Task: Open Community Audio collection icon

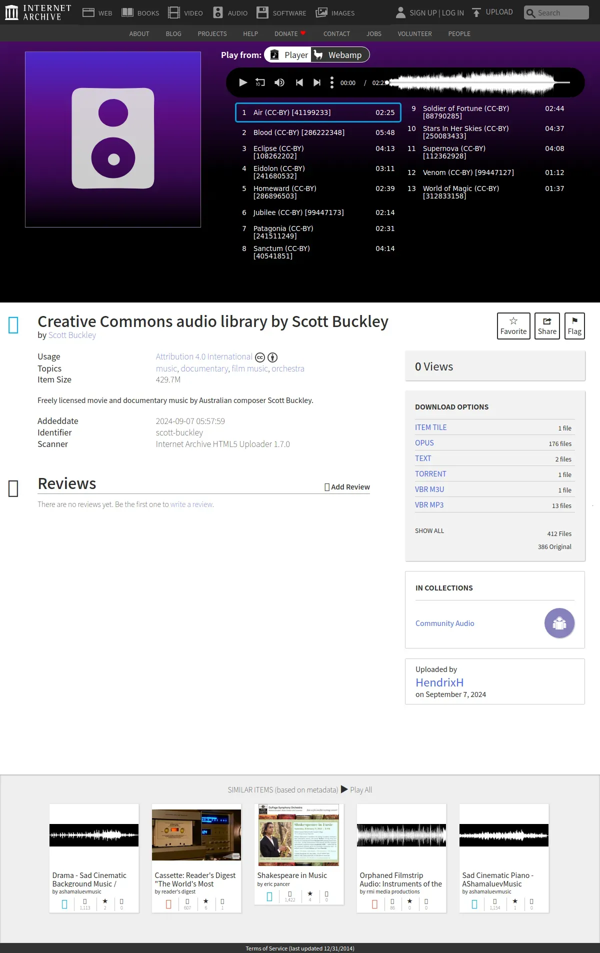Action: pos(559,623)
